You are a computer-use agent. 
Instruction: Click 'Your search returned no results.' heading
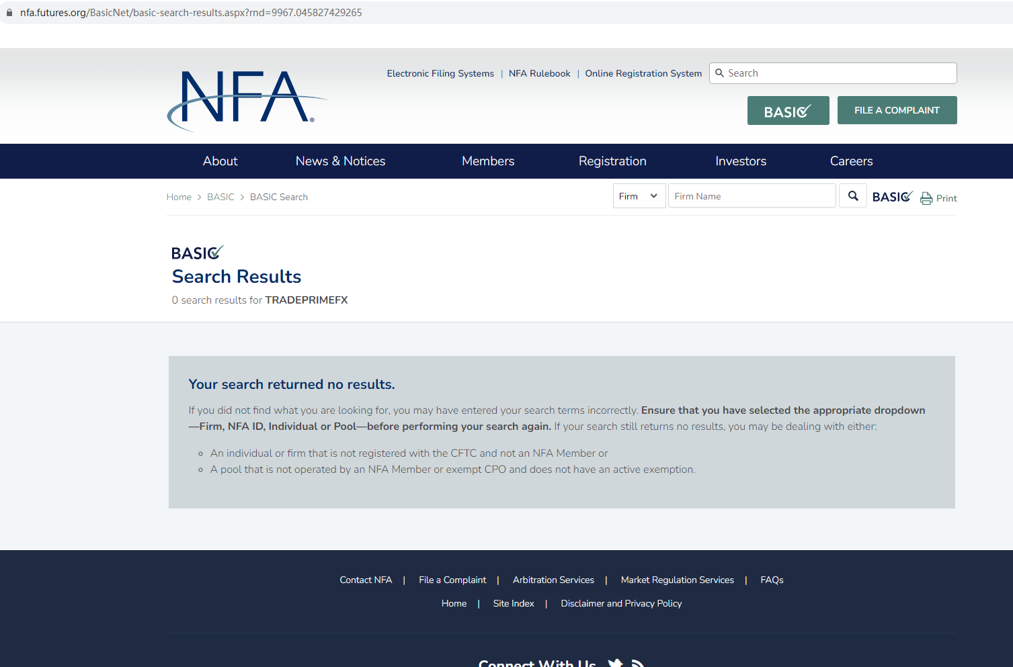292,384
